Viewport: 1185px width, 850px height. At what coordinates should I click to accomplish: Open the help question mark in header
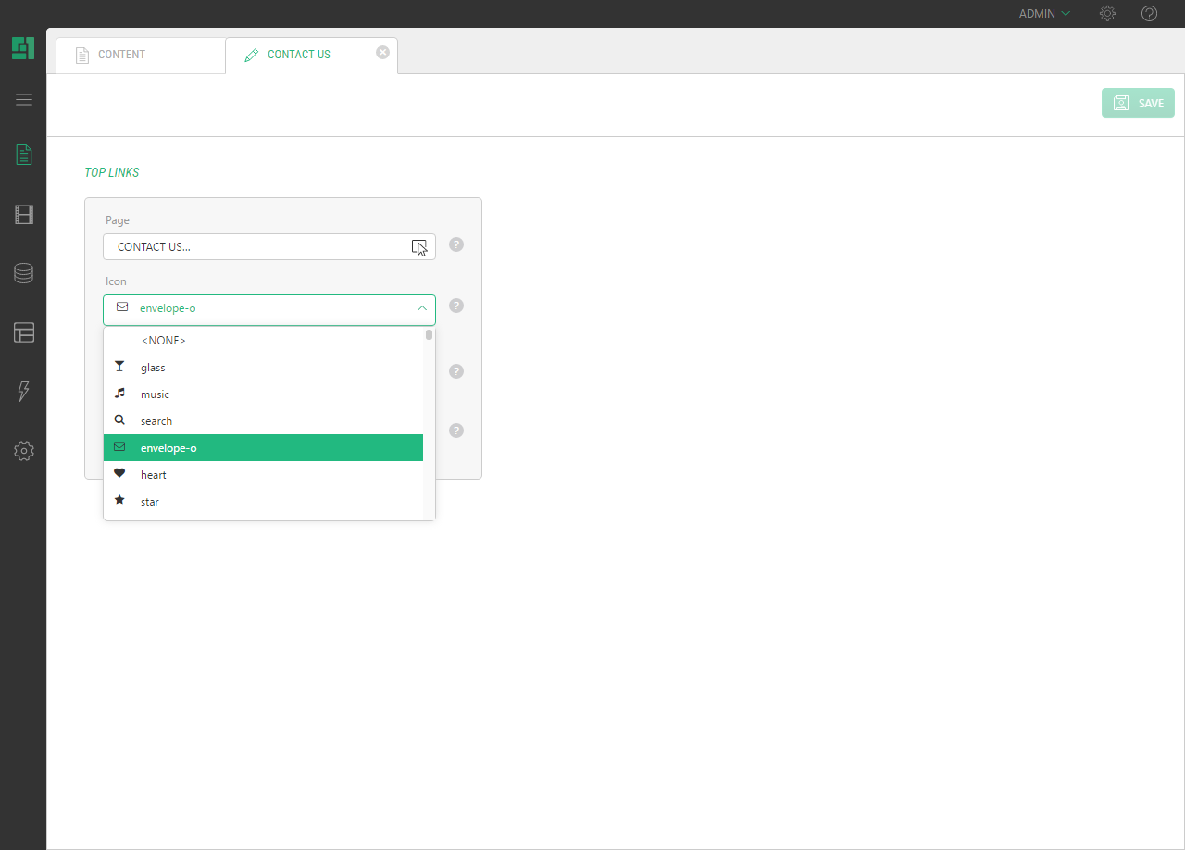[x=1149, y=14]
